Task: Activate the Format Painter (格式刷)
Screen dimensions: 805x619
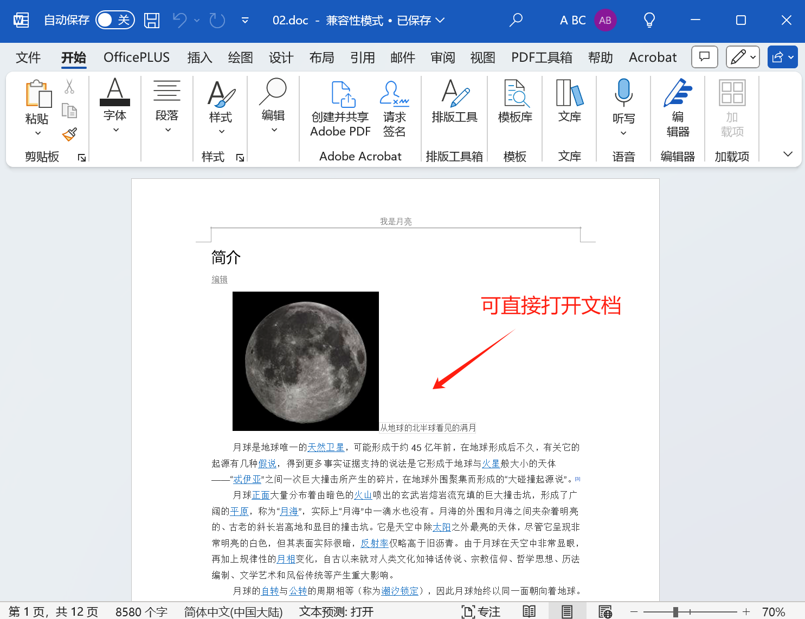Action: tap(70, 134)
